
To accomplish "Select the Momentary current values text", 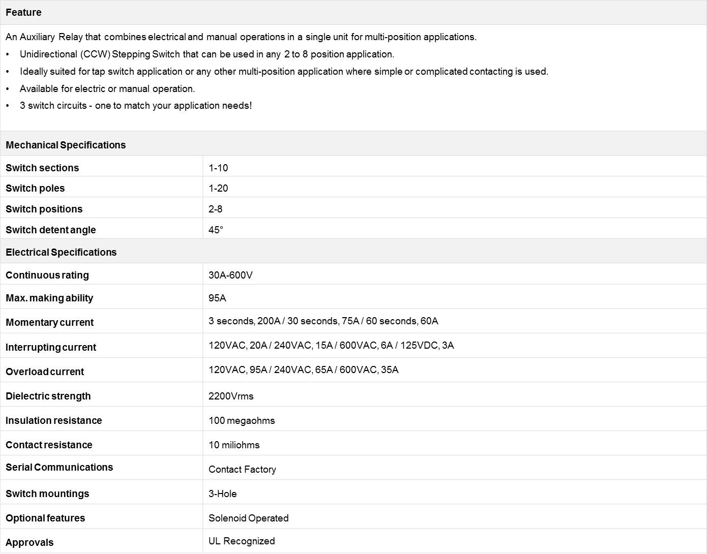I will (323, 321).
